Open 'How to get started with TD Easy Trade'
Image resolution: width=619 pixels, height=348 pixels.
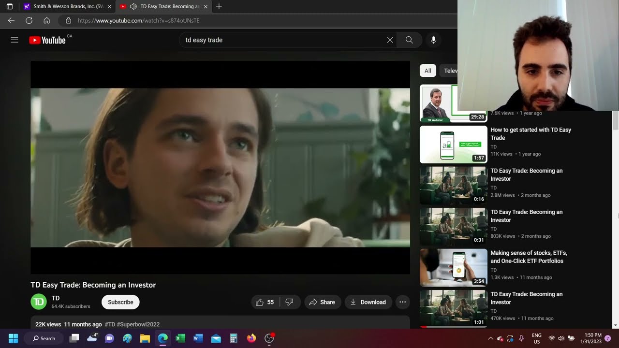[531, 134]
